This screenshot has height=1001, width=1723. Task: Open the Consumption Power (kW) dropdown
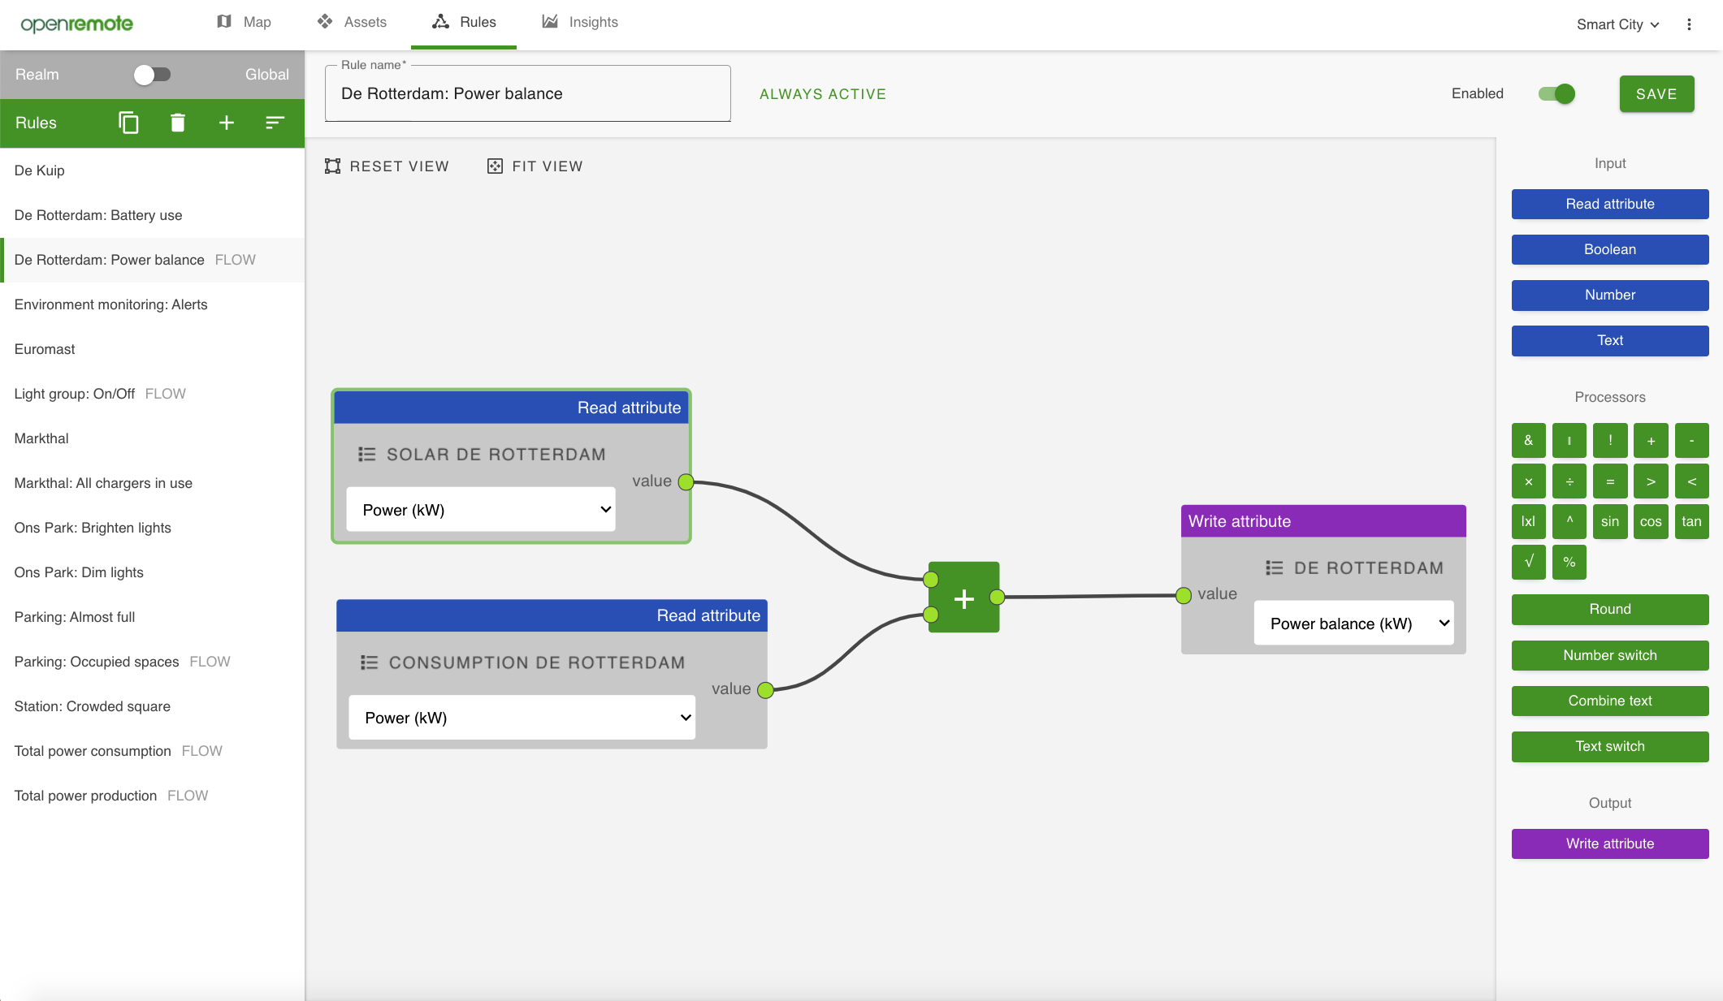pos(522,718)
